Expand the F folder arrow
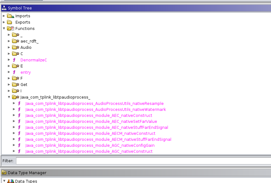The image size is (271, 183). (x=9, y=78)
